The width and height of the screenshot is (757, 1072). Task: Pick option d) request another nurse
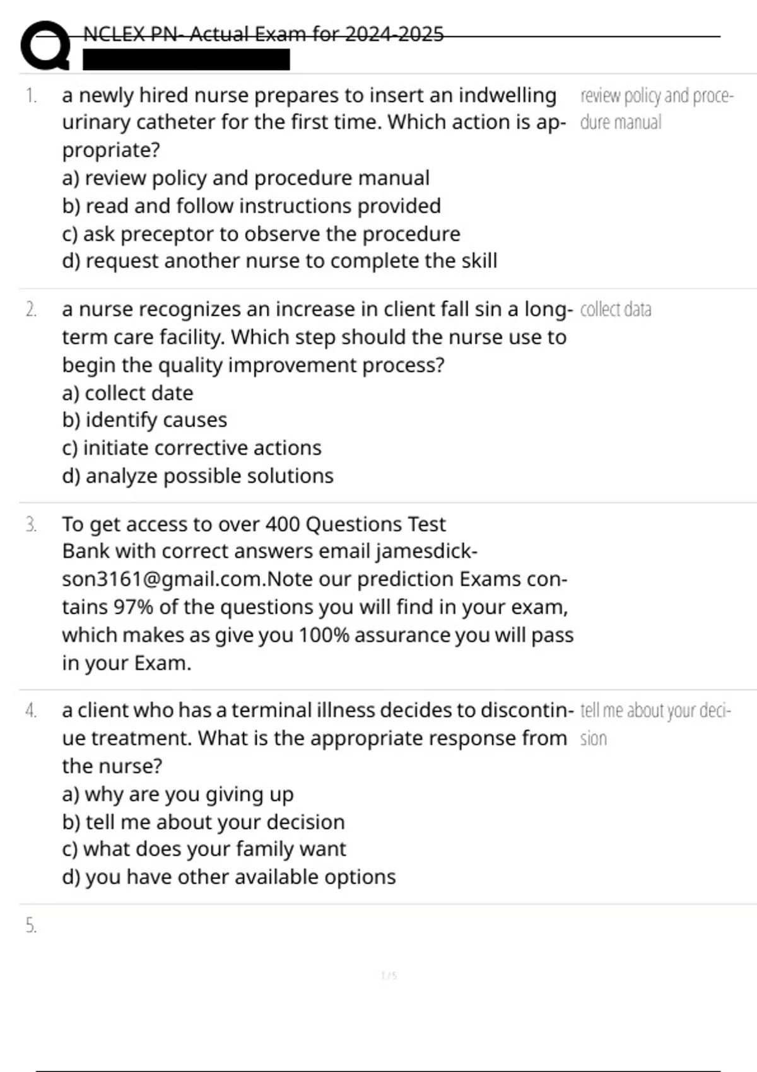click(279, 260)
